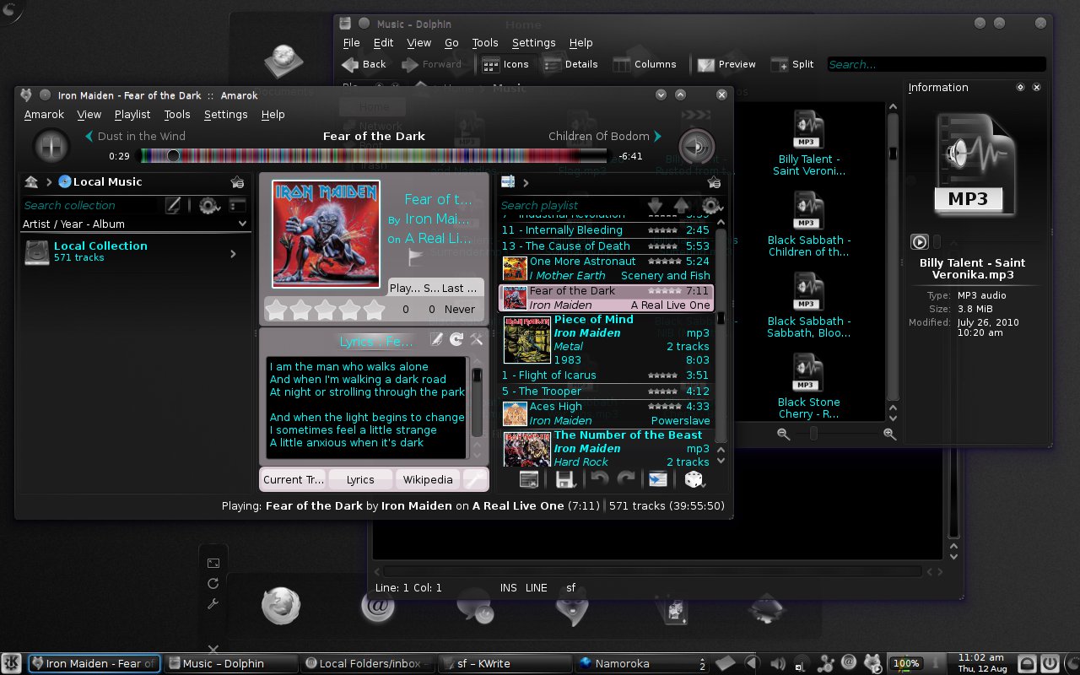Click Amarok's round volume knob icon
The width and height of the screenshot is (1080, 675).
tap(696, 147)
